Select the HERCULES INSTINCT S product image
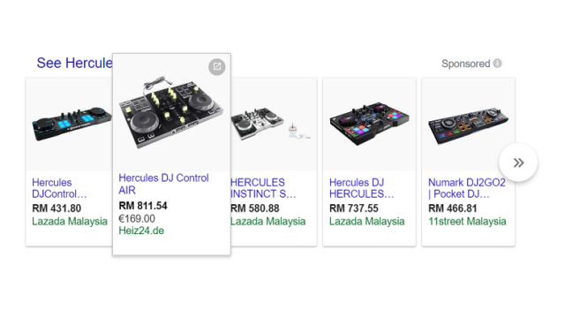565x318 pixels. pyautogui.click(x=272, y=124)
